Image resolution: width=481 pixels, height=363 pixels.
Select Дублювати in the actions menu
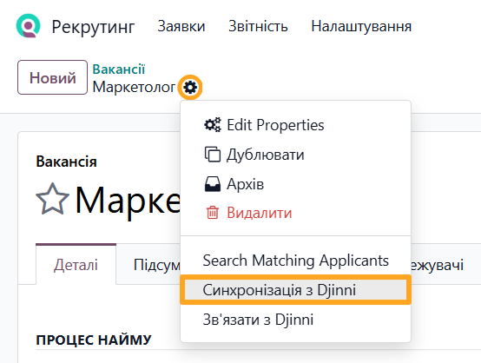pos(295,155)
